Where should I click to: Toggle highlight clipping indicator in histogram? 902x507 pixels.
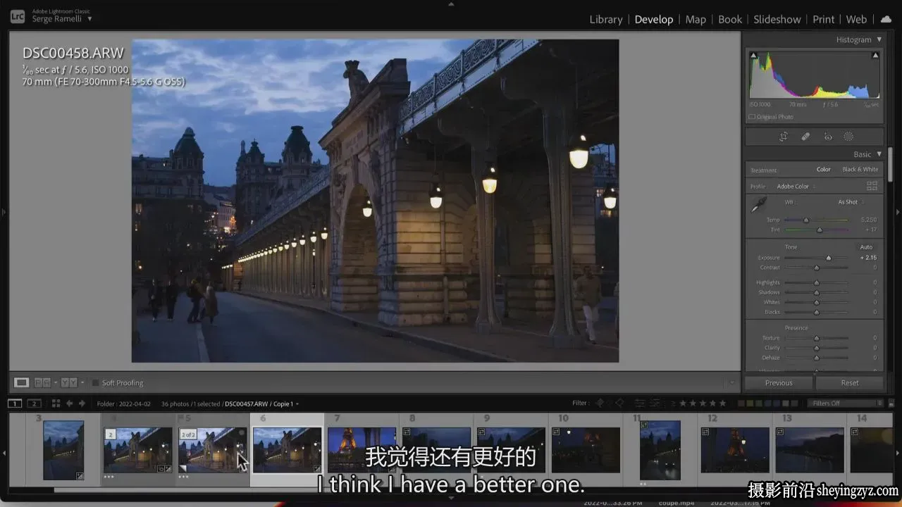pyautogui.click(x=875, y=56)
